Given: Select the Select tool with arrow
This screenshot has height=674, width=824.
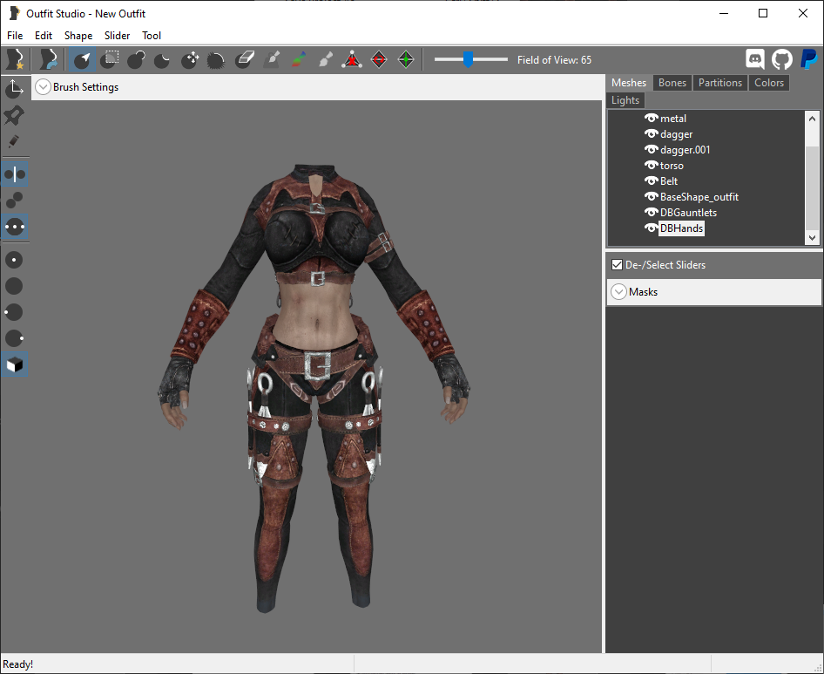Looking at the screenshot, I should point(82,59).
